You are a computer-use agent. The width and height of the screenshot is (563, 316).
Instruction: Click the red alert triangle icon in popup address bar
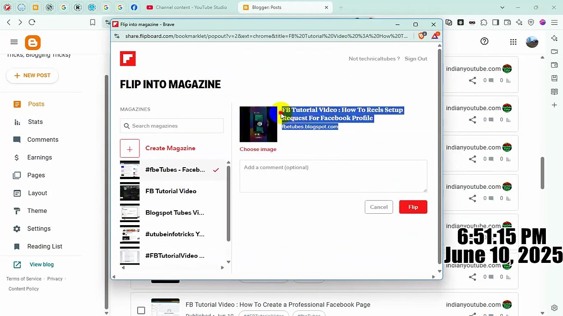point(435,36)
